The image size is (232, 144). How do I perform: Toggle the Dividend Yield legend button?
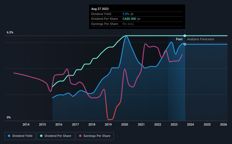pos(20,136)
